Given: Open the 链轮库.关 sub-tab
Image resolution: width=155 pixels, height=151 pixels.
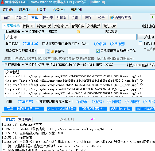Looking at the screenshot, I should 44,26.
